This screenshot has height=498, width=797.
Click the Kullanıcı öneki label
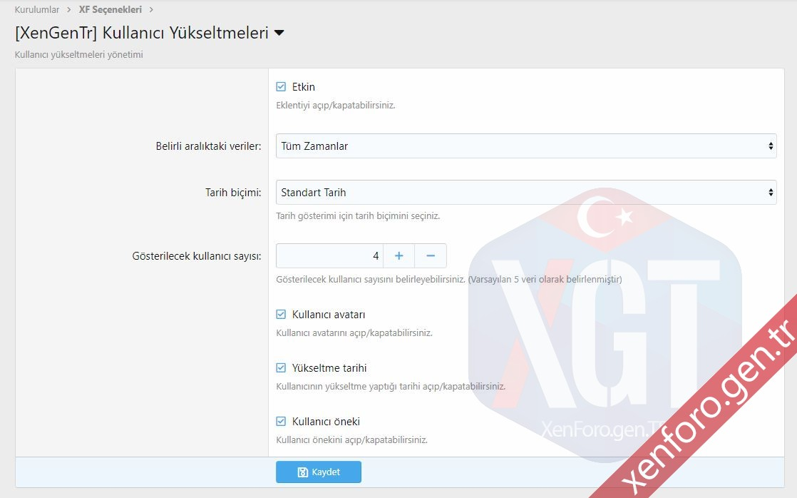click(326, 422)
